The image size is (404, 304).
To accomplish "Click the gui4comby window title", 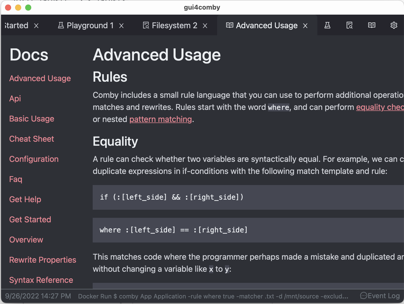I will point(202,7).
